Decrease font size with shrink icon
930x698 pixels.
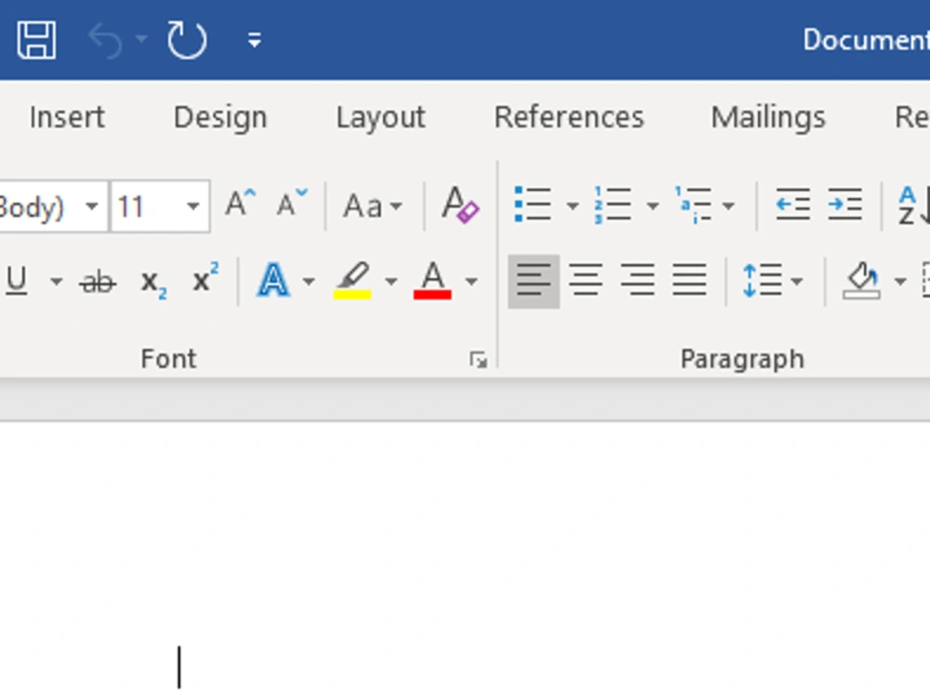(x=292, y=204)
